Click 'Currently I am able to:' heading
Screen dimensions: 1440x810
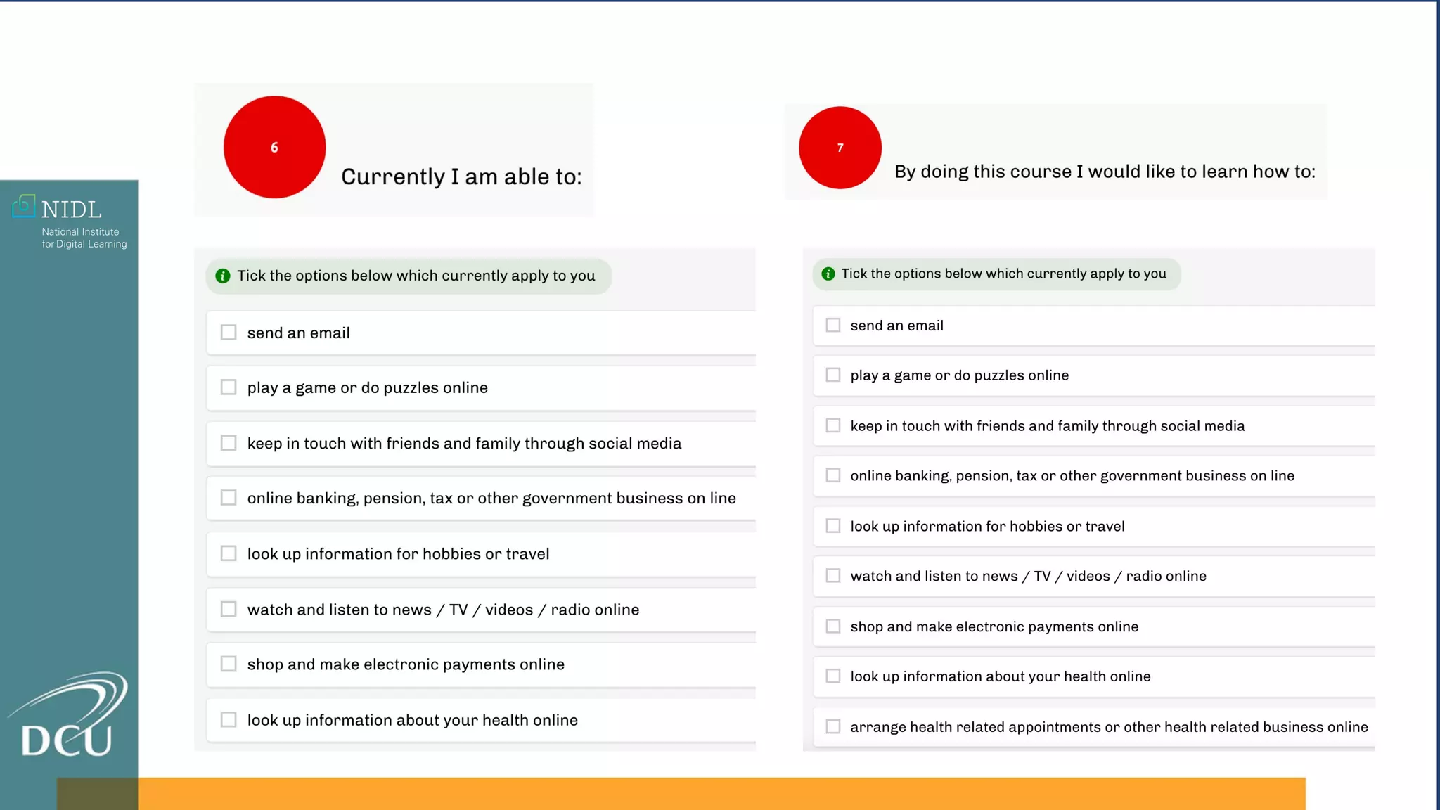(x=461, y=176)
